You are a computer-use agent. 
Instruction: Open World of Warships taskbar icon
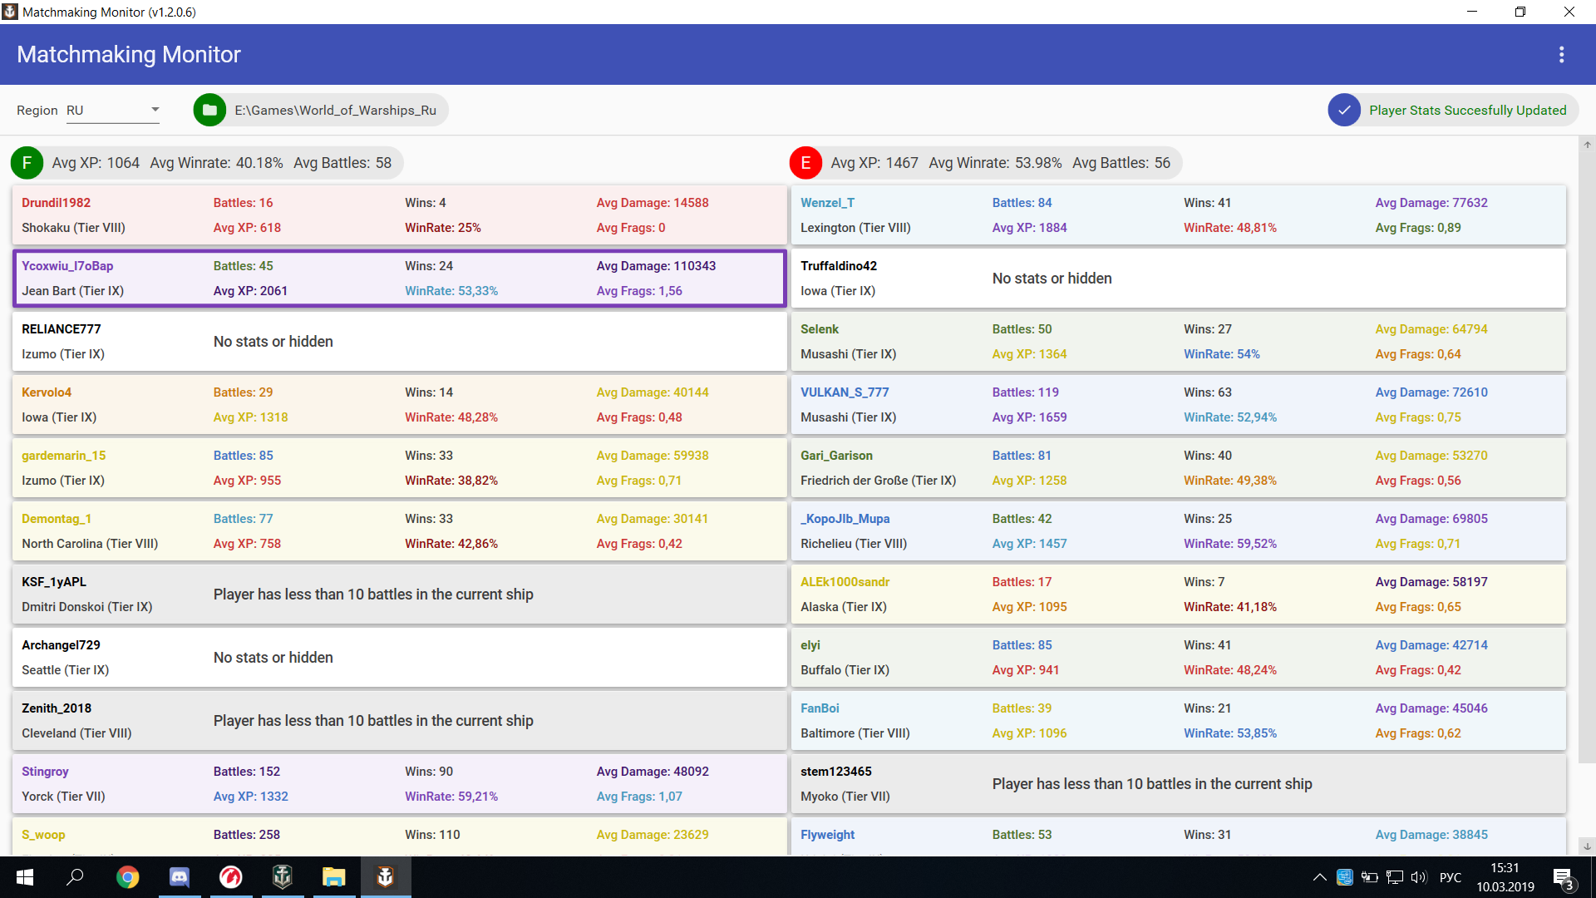[x=282, y=877]
